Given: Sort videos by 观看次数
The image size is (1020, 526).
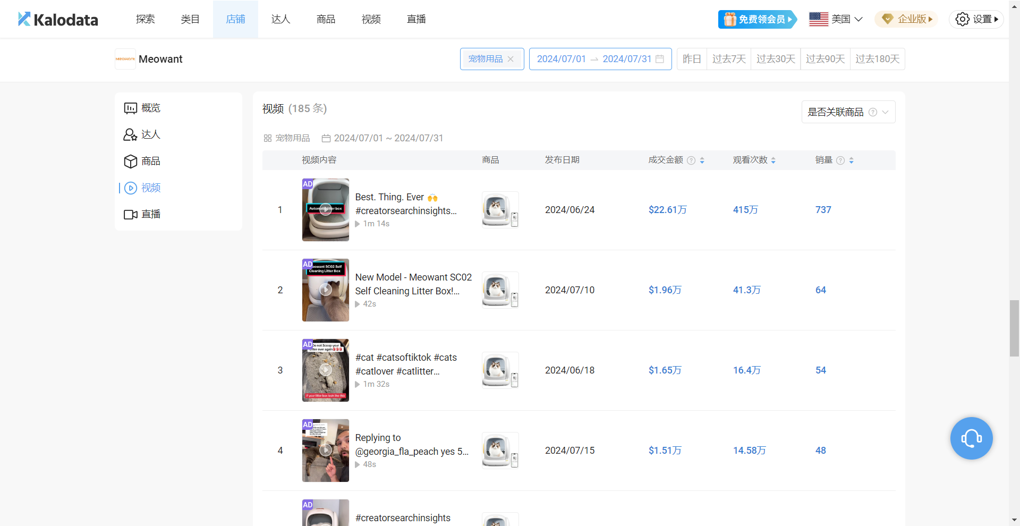Looking at the screenshot, I should tap(773, 160).
